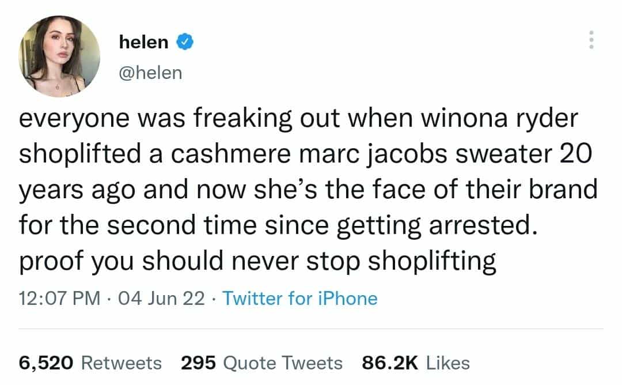Image resolution: width=622 pixels, height=385 pixels.
Task: View the 86.2K likes count
Action: pos(389,363)
